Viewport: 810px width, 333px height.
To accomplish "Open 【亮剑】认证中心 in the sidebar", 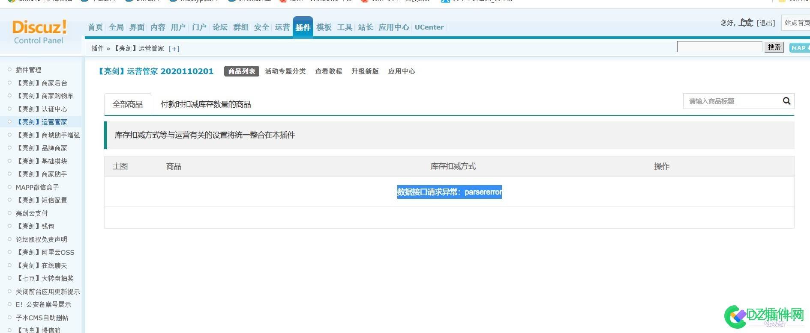I will click(x=42, y=109).
